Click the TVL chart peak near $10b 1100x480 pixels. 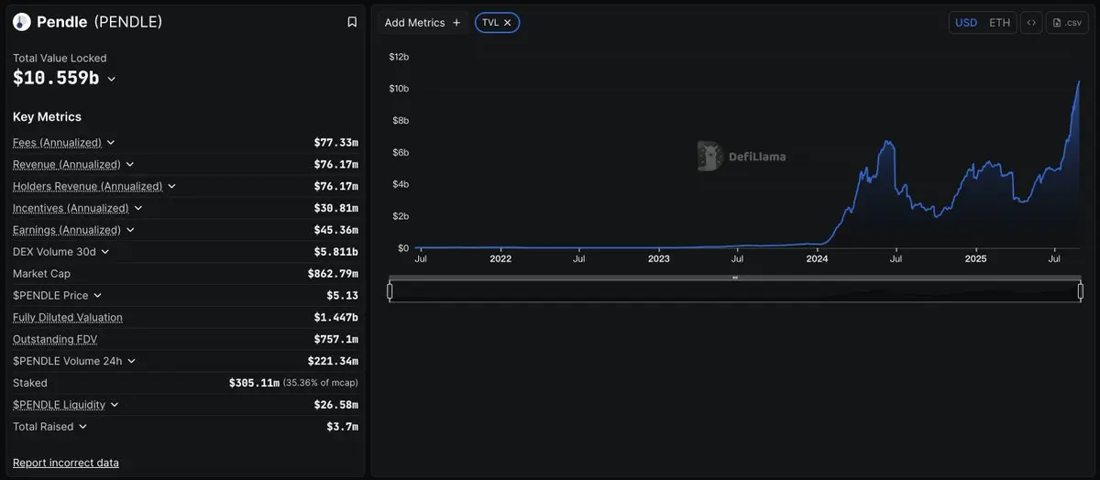(x=1078, y=82)
